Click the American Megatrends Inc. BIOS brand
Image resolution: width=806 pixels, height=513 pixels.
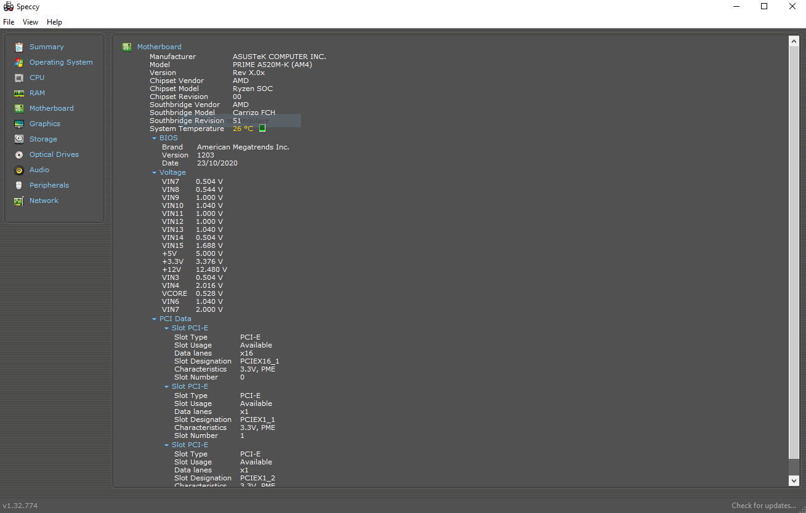coord(243,147)
